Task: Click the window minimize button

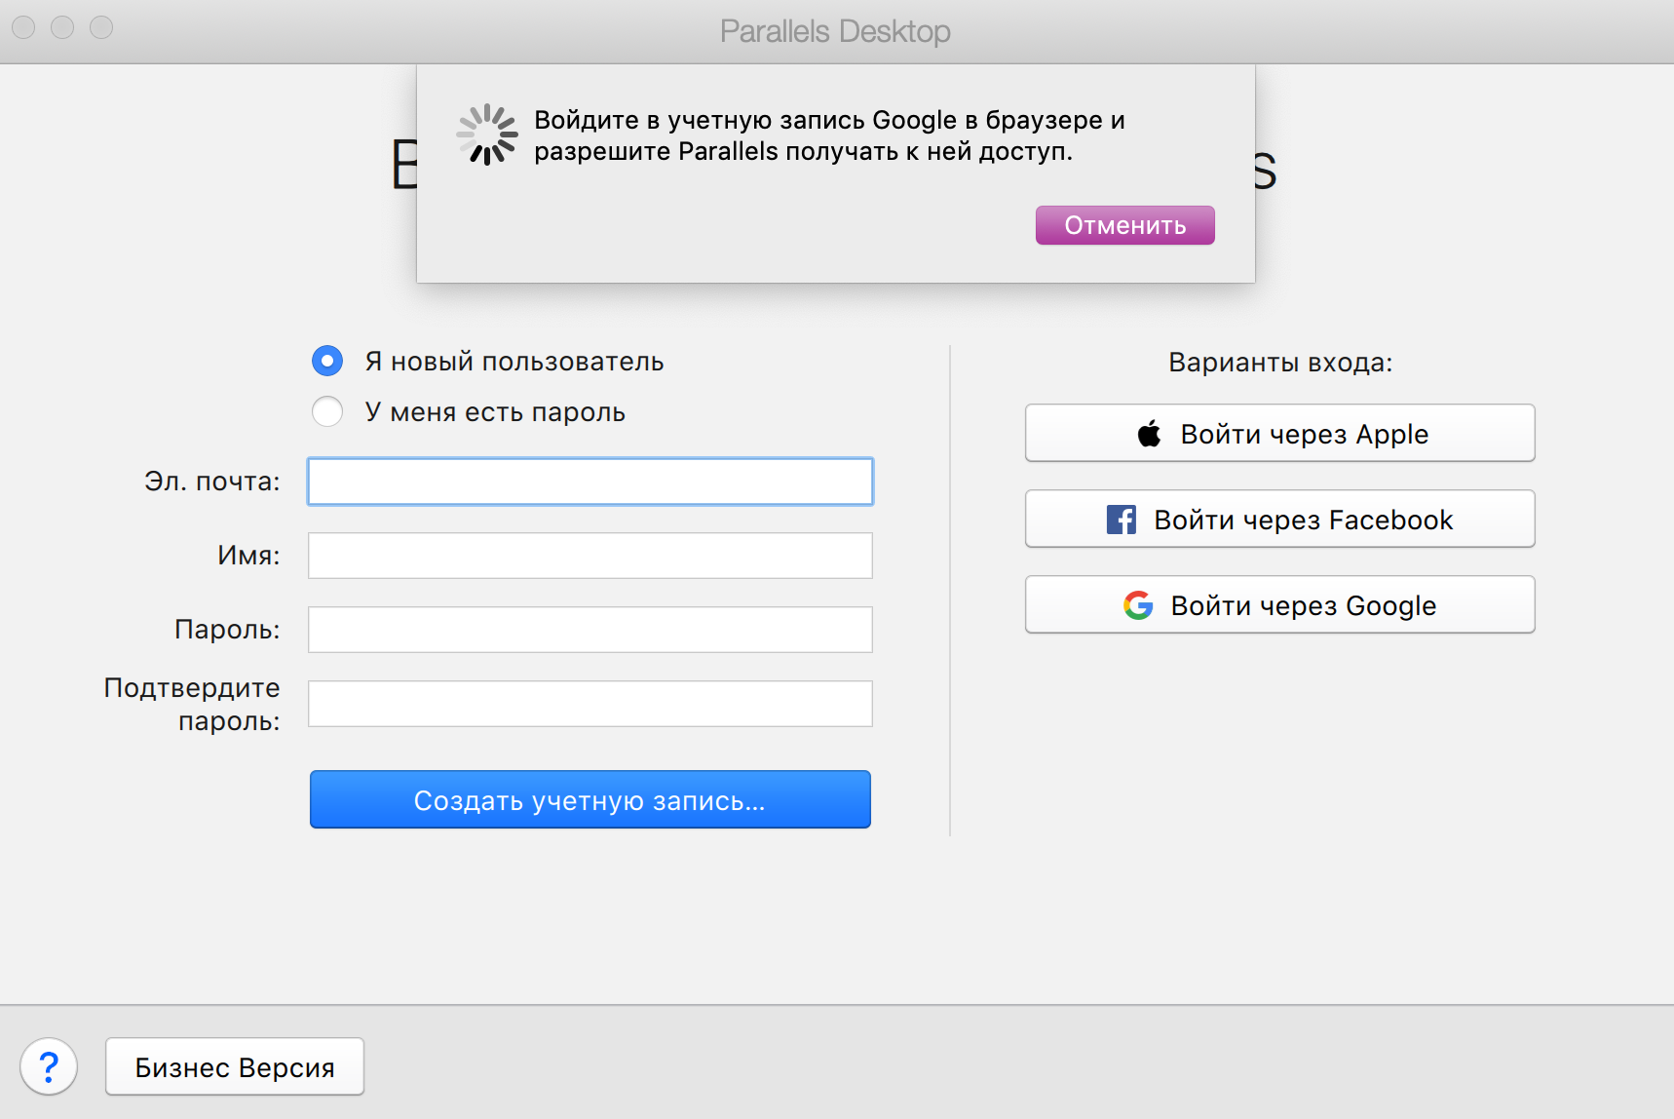Action: [x=62, y=27]
